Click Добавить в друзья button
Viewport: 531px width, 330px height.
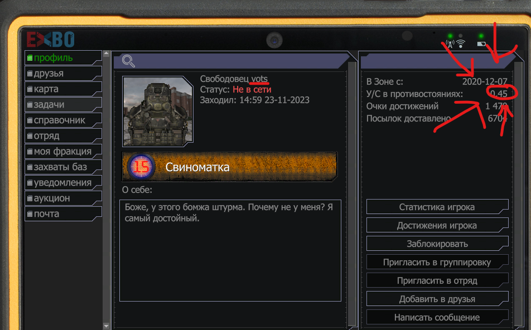pyautogui.click(x=437, y=299)
